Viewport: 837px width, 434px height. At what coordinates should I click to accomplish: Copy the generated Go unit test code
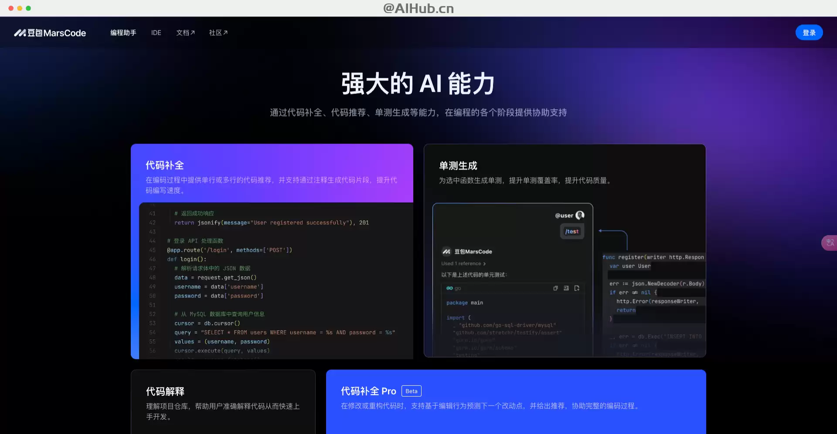coord(555,288)
